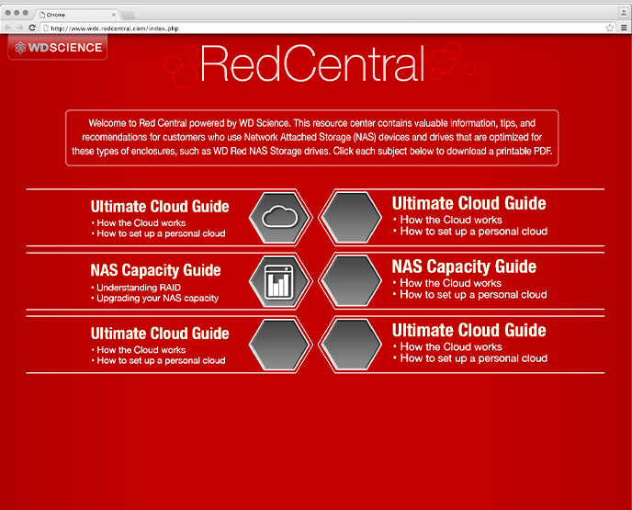Click the cloud icon hexagon
Screen dimensions: 632x510
[281, 217]
